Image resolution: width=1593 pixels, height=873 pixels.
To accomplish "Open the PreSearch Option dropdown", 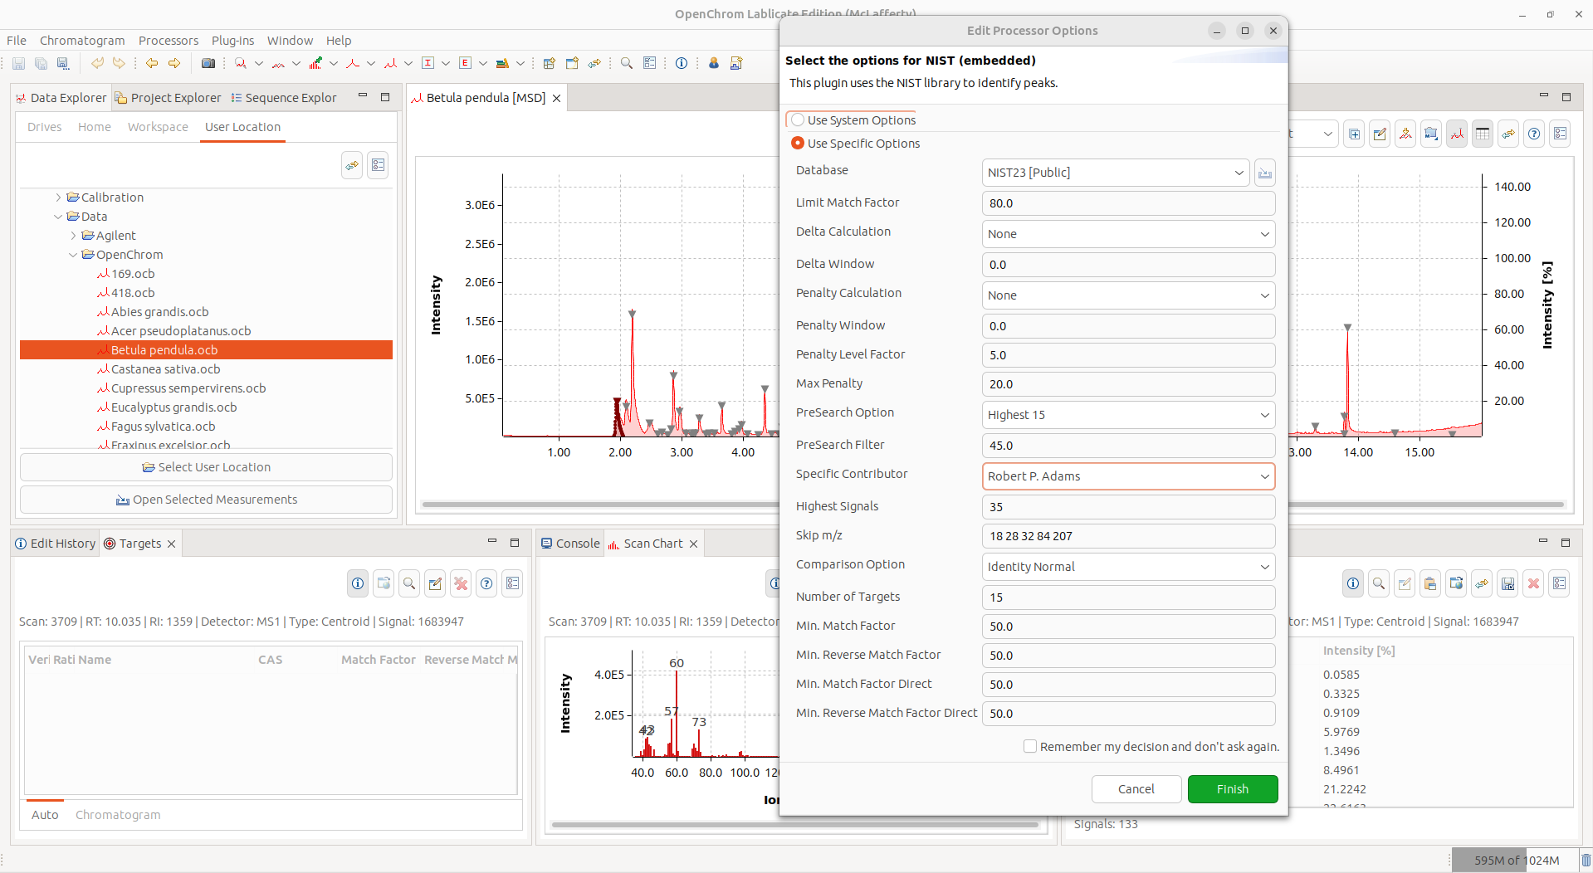I will [x=1127, y=415].
